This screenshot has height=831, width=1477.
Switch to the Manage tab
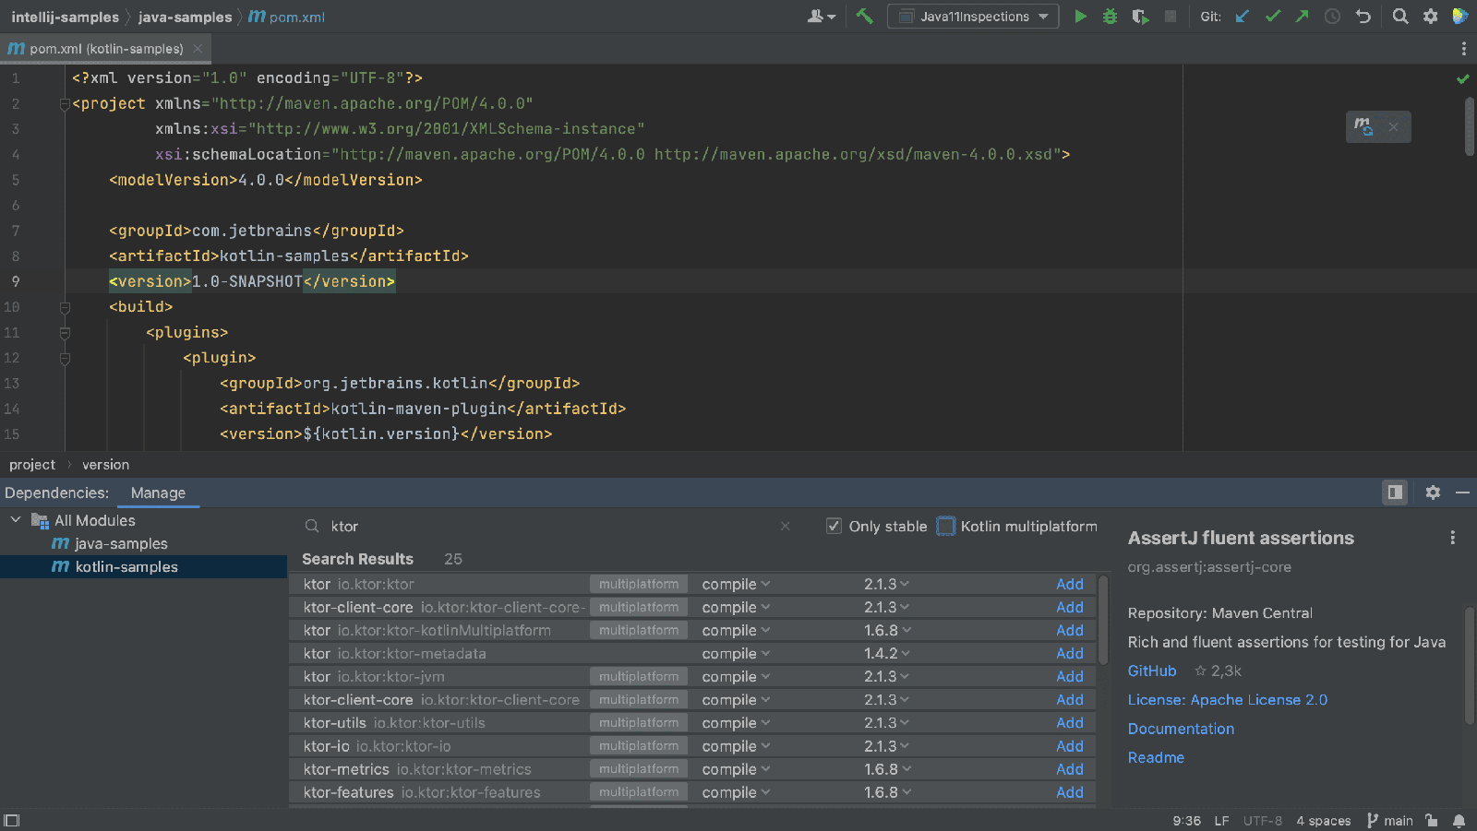158,493
